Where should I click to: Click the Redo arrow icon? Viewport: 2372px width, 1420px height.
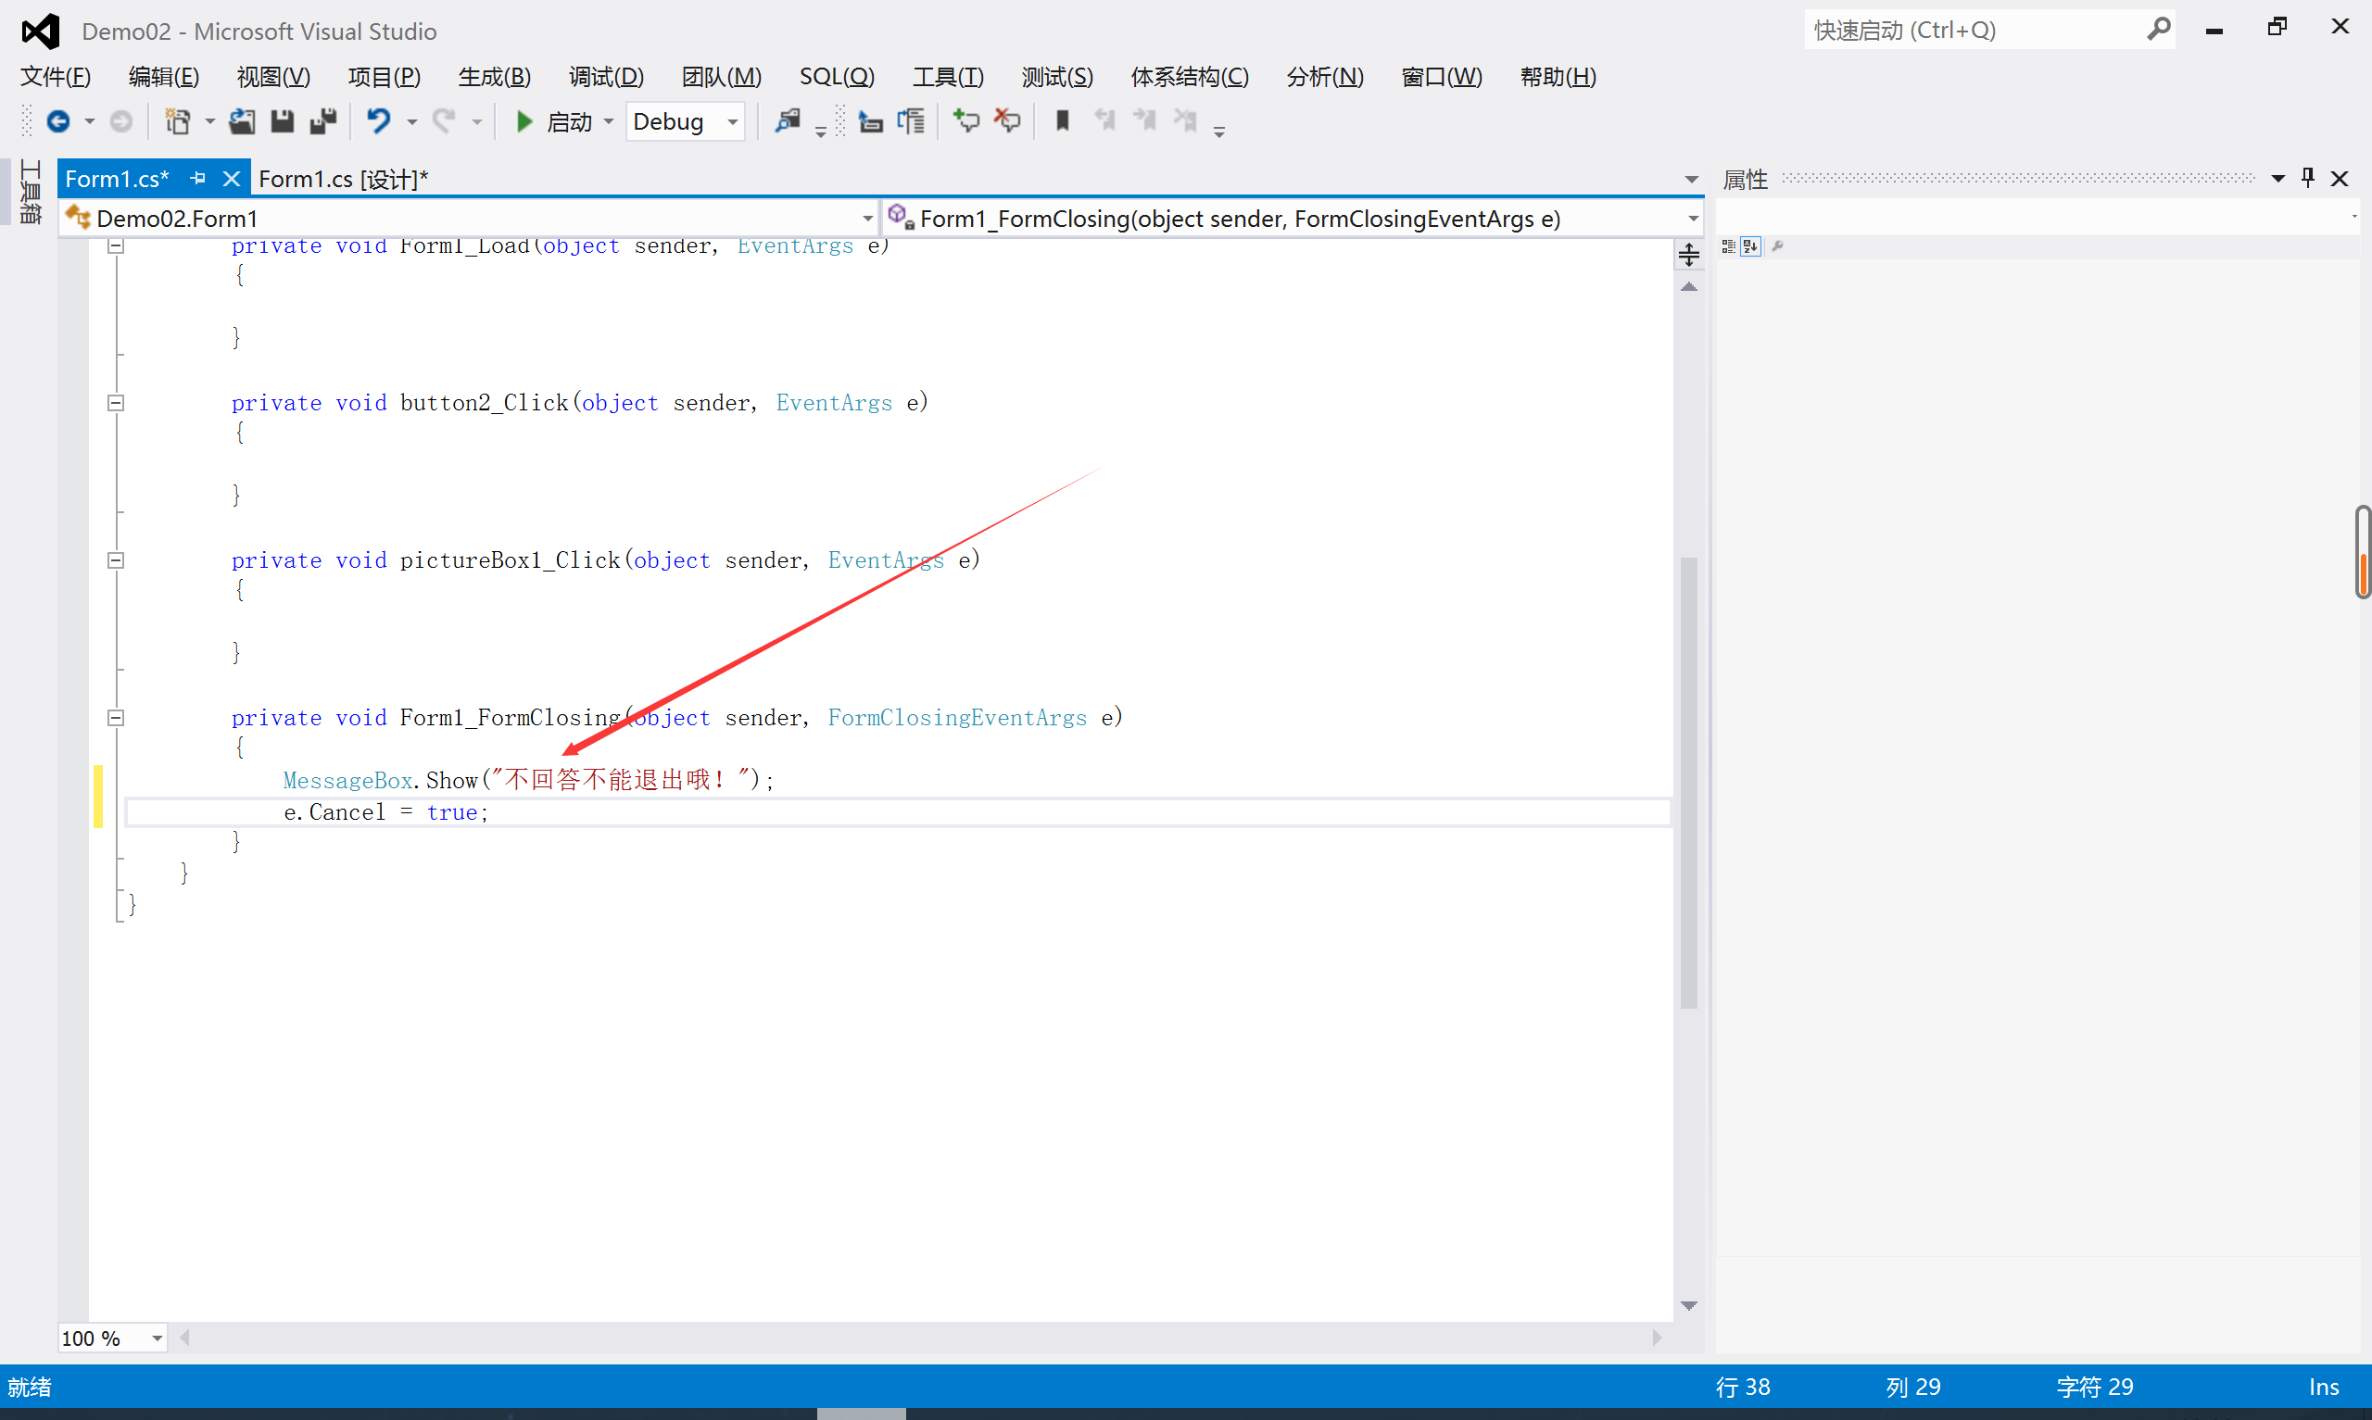(444, 121)
